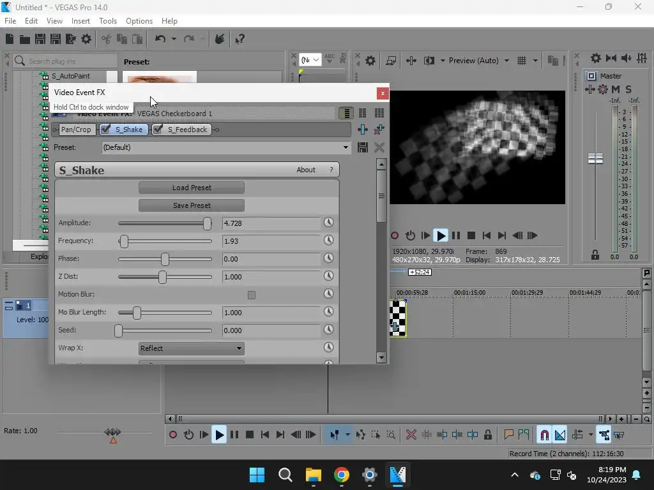Click the Insert Marker icon in timeline toolbar
Viewport: 654px width, 490px height.
[x=508, y=435]
